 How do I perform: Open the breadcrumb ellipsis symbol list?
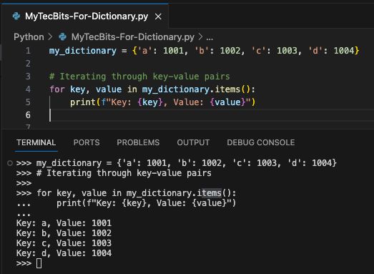click(x=210, y=37)
